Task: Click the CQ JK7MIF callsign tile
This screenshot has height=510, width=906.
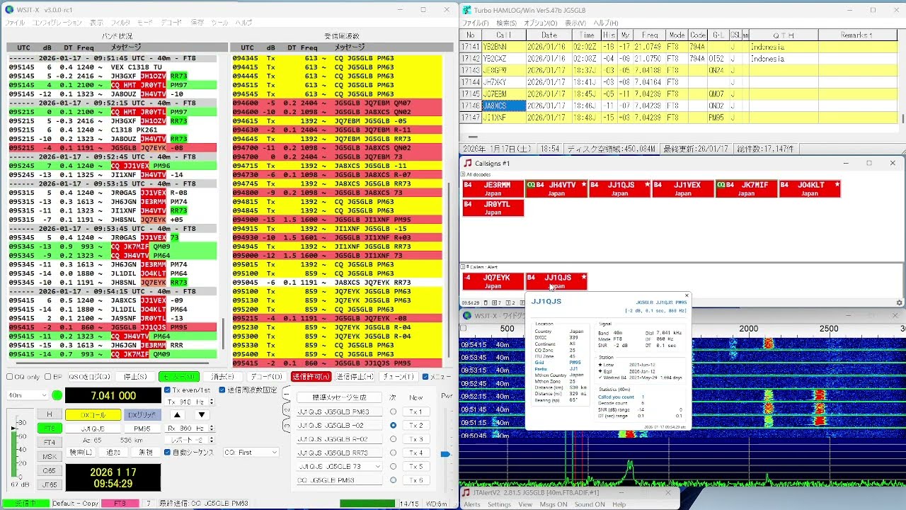Action: (x=747, y=189)
